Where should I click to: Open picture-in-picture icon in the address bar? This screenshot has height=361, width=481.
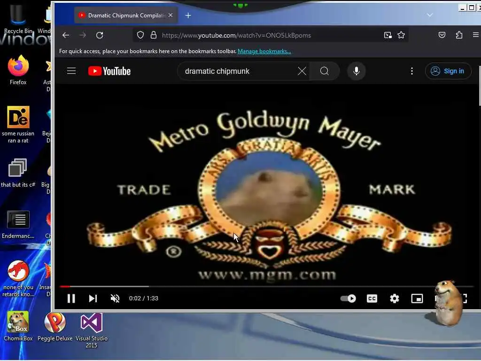(x=388, y=35)
